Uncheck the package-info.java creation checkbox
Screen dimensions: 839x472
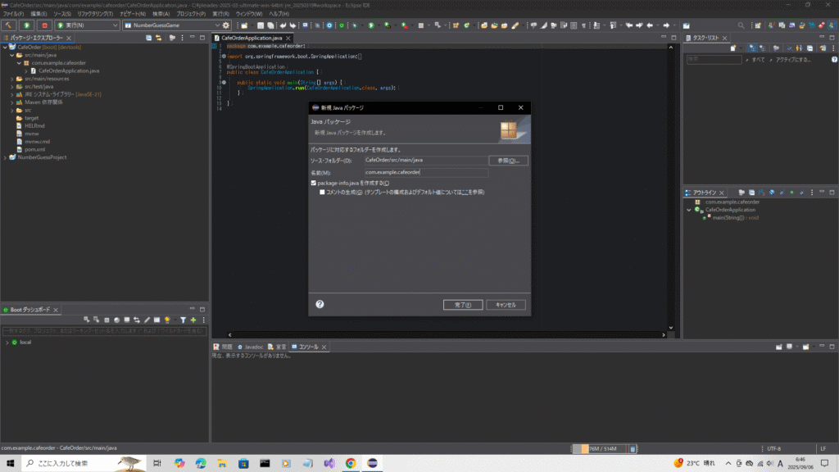(314, 184)
